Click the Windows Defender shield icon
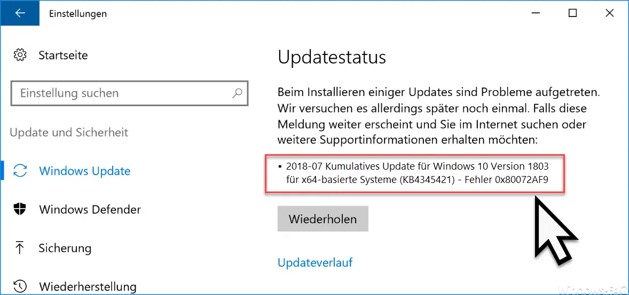This screenshot has width=629, height=295. pos(20,209)
